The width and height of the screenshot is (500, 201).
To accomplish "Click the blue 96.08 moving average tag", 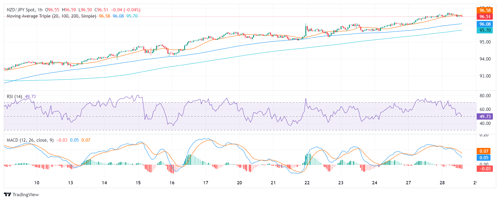I will (x=485, y=24).
